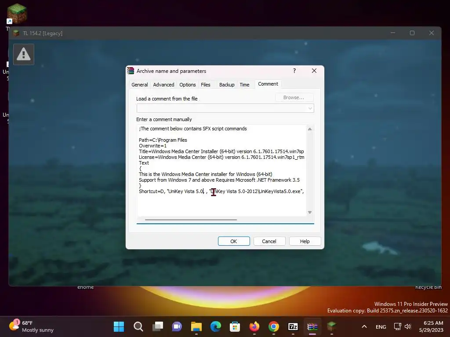Show hidden system tray icons
Viewport: 450px width, 337px height.
[x=364, y=326]
